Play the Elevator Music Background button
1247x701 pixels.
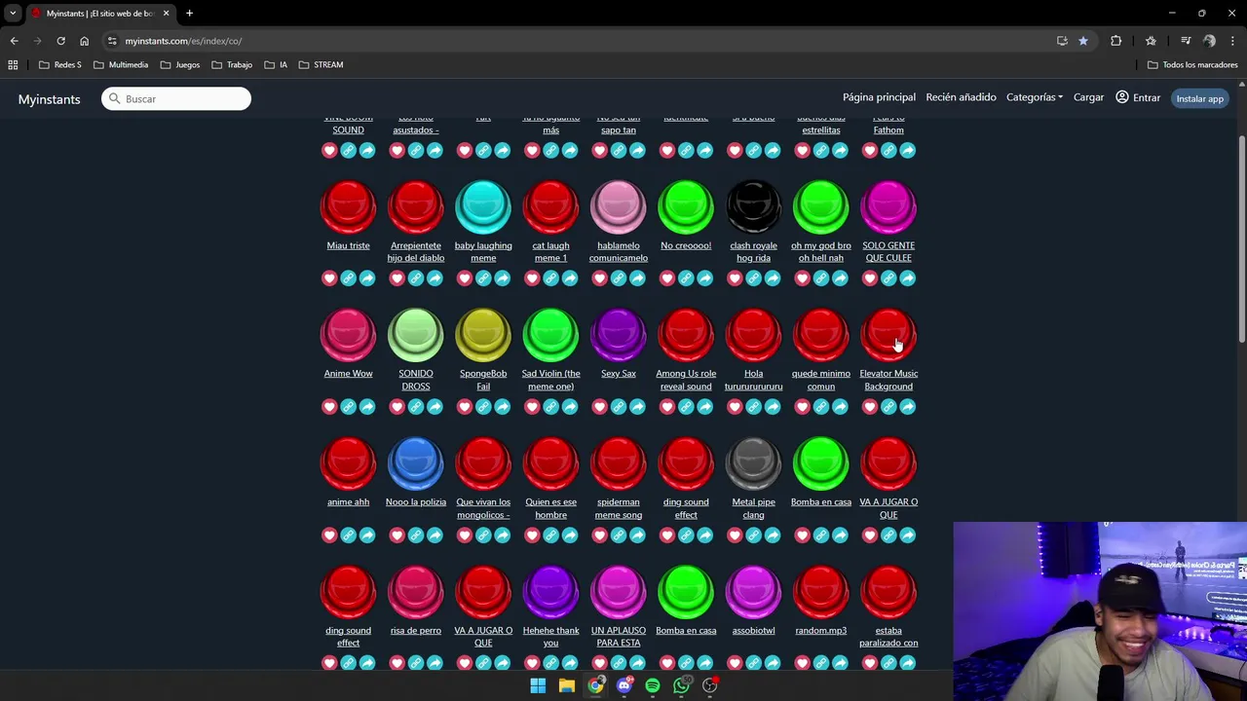click(x=888, y=336)
